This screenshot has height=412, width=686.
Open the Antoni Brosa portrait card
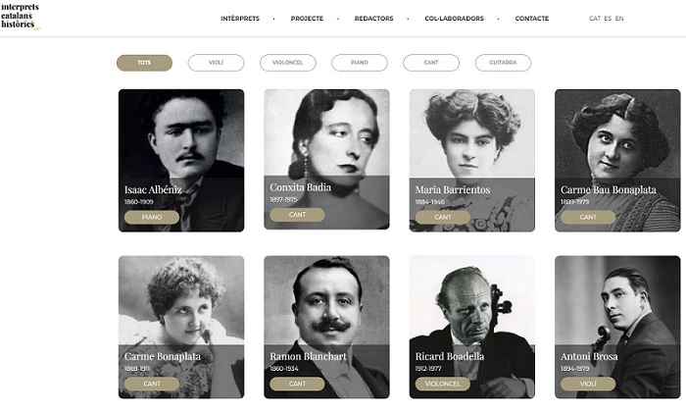617,327
